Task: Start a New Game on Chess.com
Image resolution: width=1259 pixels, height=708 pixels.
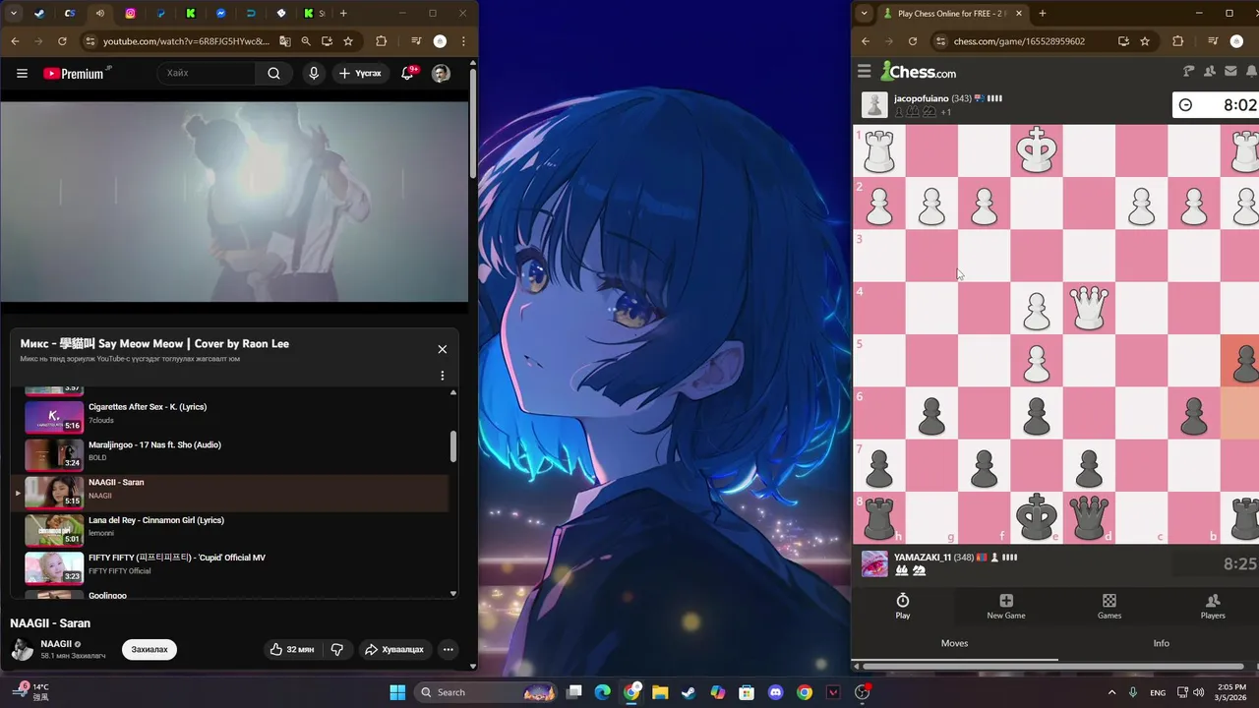Action: click(x=1006, y=606)
